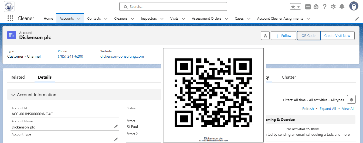
Task: Open Global Actions plus icon
Action: tap(308, 6)
